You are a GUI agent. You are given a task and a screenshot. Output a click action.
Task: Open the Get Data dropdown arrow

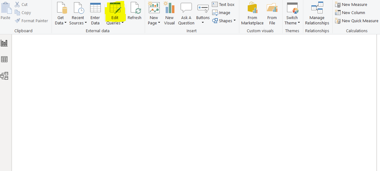point(66,23)
